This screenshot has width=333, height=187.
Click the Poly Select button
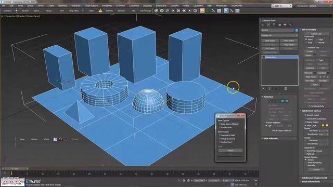point(289,45)
